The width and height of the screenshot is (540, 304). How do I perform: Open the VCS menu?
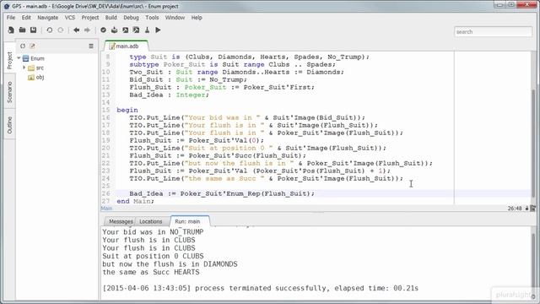coord(70,18)
